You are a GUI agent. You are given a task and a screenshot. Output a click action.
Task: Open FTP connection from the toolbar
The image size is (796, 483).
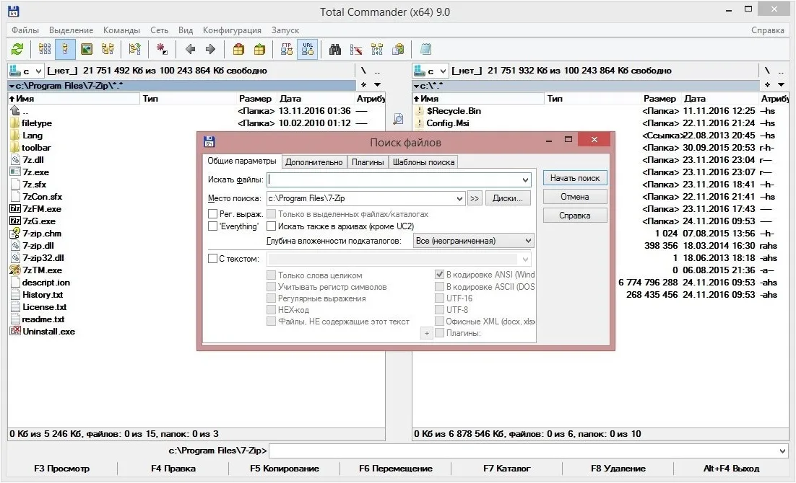[286, 49]
